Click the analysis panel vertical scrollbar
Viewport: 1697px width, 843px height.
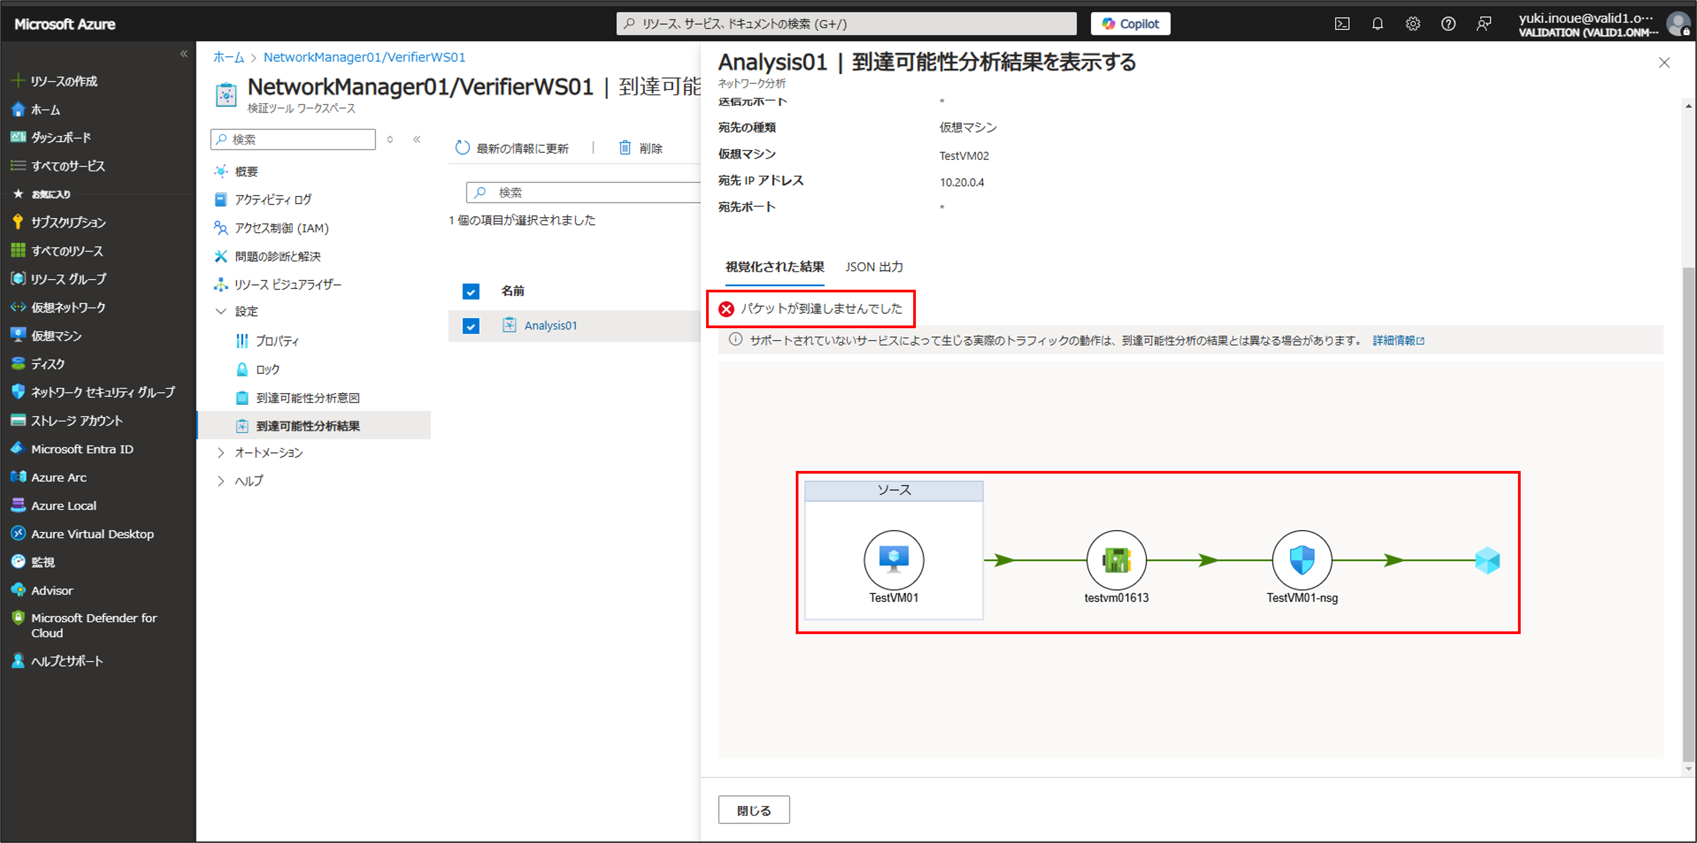click(1688, 514)
